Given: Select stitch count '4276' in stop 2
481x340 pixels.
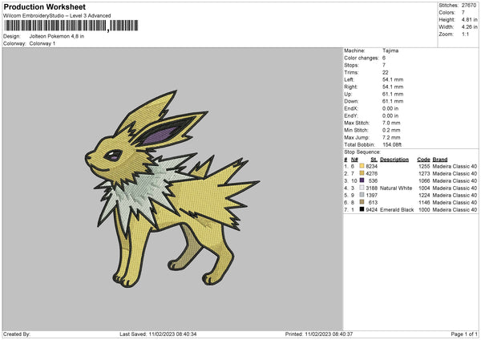Looking at the screenshot, I should [x=371, y=174].
